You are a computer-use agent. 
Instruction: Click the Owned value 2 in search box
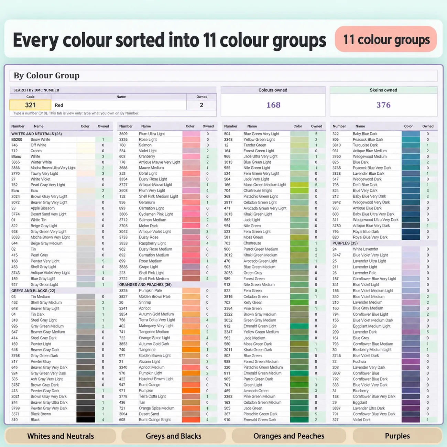201,105
